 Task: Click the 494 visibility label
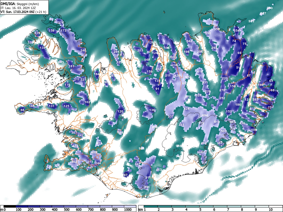pos(242,138)
